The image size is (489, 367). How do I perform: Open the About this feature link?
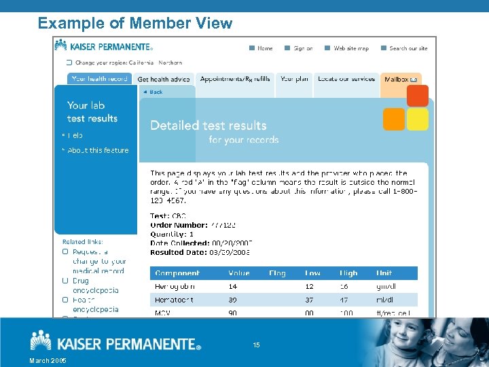(x=98, y=150)
